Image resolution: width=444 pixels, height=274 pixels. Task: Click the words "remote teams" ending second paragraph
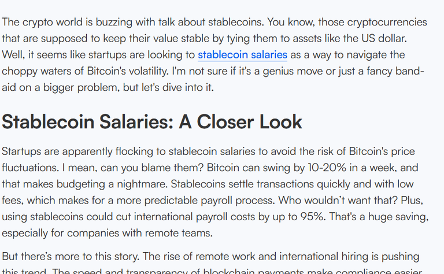point(179,233)
